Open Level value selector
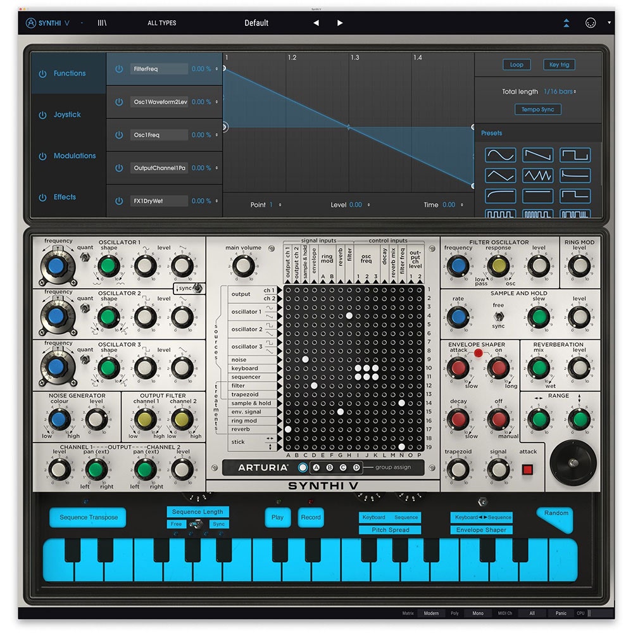This screenshot has width=633, height=633. pyautogui.click(x=360, y=205)
